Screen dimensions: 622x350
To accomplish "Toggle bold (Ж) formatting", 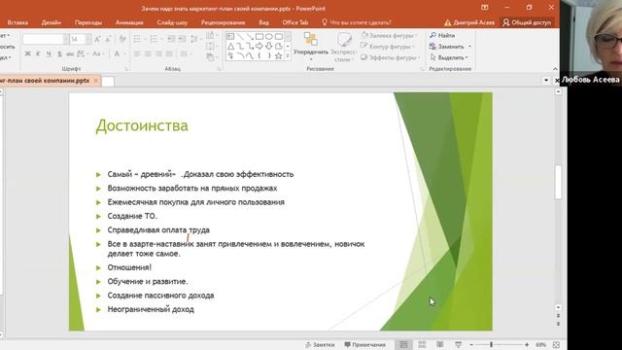I will (27, 53).
